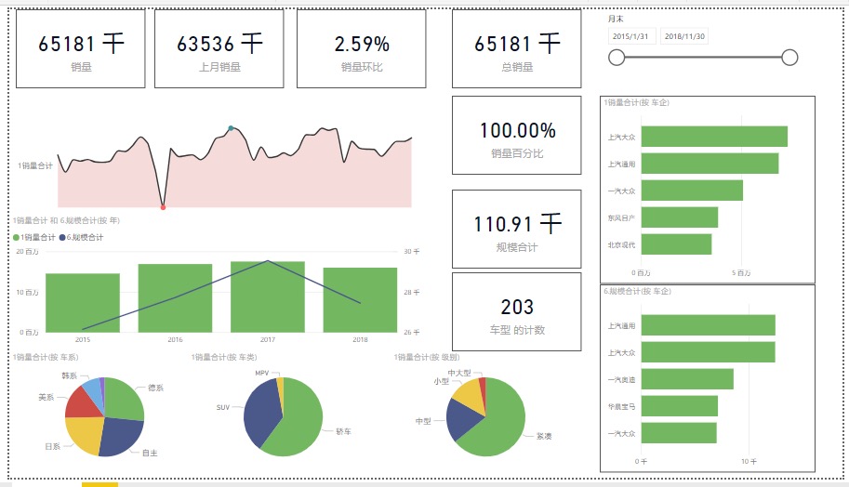Click the teal peak point on line chart
Image resolution: width=849 pixels, height=487 pixels.
(231, 128)
